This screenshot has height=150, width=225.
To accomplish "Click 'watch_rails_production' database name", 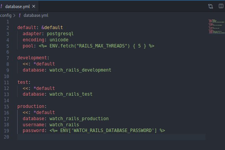I will coord(79,119).
